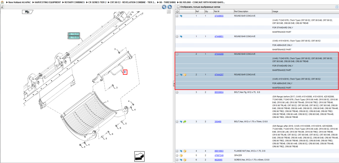Open part number 47449651 link
This screenshot has height=163, width=339.
pos(219,37)
